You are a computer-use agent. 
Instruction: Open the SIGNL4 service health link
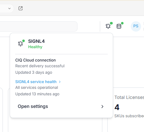pyautogui.click(x=36, y=82)
